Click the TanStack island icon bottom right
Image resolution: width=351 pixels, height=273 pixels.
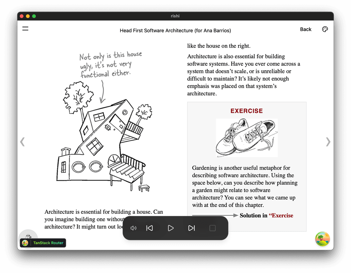[x=322, y=239]
